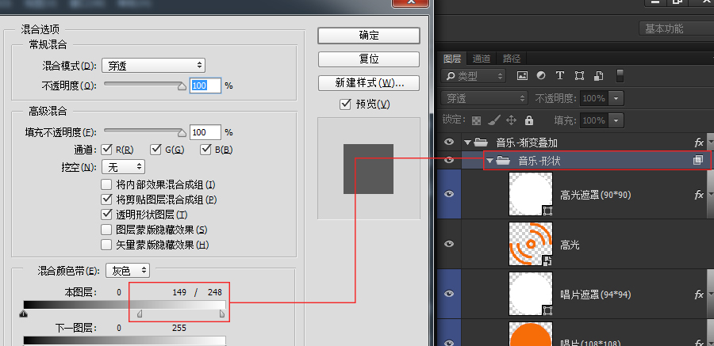This screenshot has width=714, height=346.
Task: Toggle the 预览 preview checkbox
Action: (345, 105)
